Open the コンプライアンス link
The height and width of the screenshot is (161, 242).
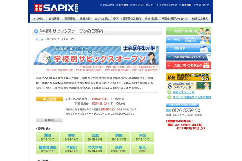pos(168,5)
